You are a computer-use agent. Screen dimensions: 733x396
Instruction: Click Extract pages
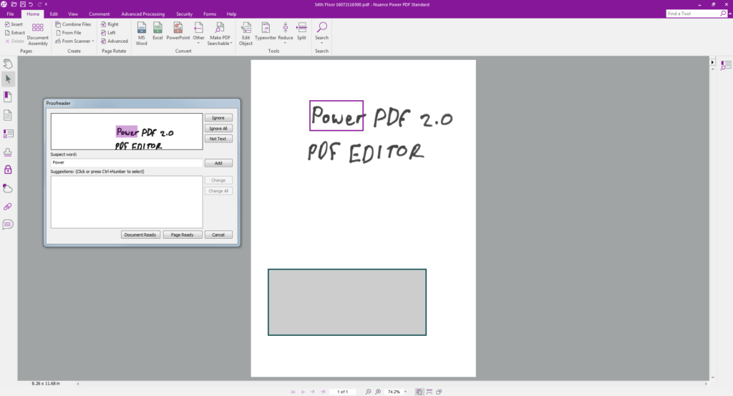point(14,33)
